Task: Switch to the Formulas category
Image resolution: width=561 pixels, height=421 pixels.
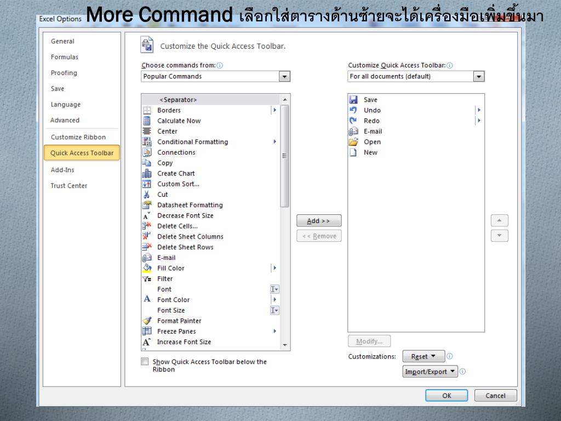Action: point(65,57)
